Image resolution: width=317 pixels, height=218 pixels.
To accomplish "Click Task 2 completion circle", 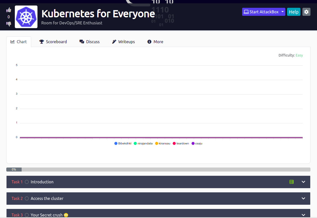I will tap(27, 198).
